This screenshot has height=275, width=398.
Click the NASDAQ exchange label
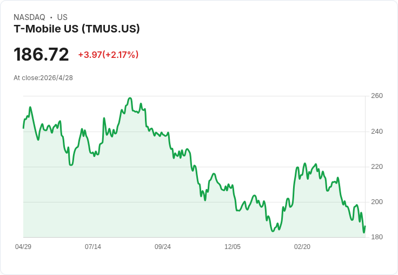(x=29, y=17)
